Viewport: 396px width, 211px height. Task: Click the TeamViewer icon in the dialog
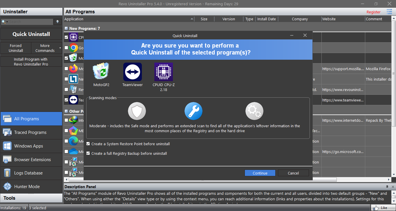[x=133, y=72]
